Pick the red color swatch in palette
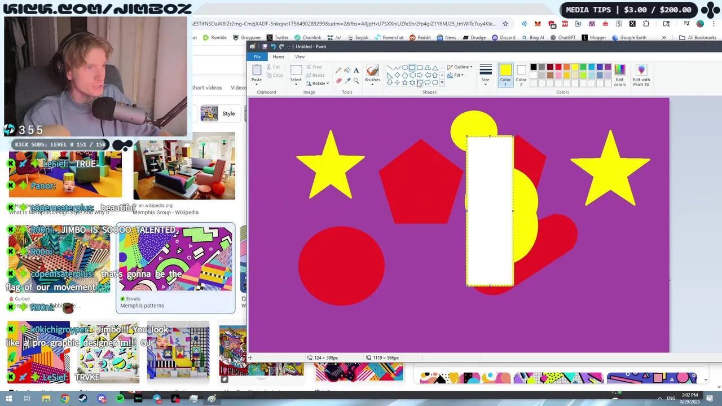This screenshot has height=406, width=722. 558,68
